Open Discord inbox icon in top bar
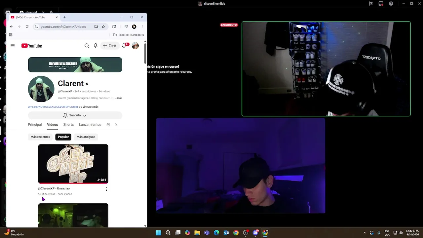 point(381,4)
